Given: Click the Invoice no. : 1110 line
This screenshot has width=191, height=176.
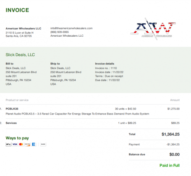Looking at the screenshot, I should point(106,68).
